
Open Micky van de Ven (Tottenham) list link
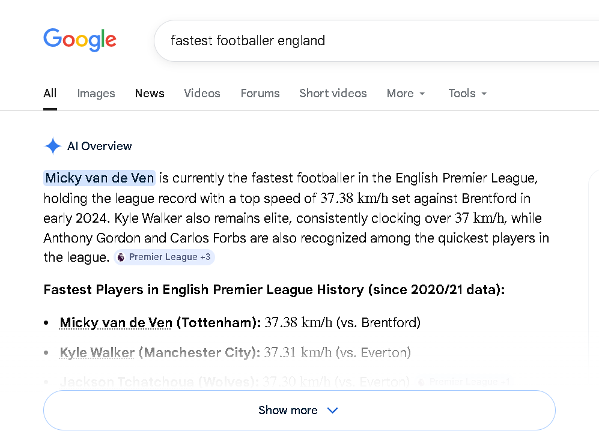116,322
